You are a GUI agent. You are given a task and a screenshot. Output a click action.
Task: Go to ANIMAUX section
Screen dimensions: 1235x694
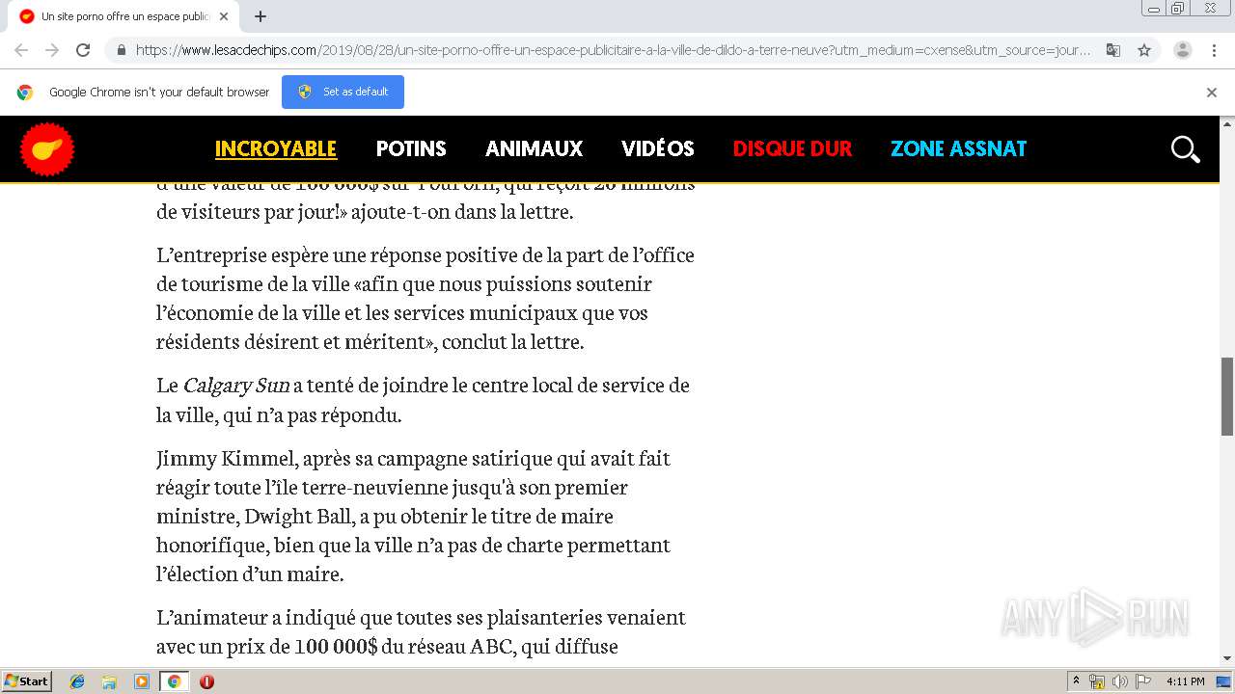point(535,149)
